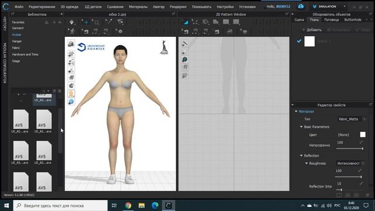
Task: Toggle library list view icon
Action: click(60, 91)
